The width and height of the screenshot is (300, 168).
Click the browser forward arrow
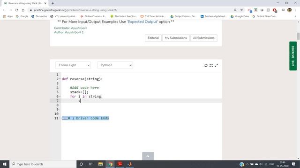click(10, 10)
